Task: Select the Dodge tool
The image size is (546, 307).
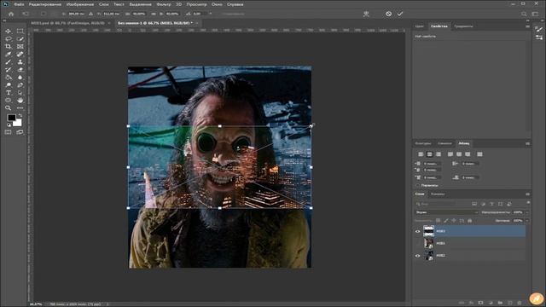Action: point(8,85)
